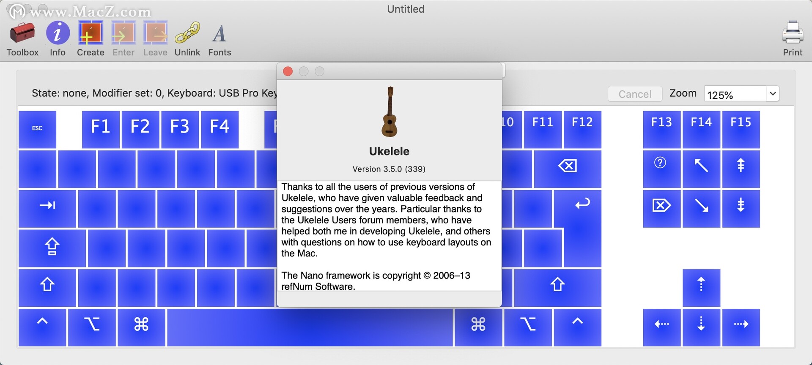
Task: Click the left Control key
Action: click(x=42, y=328)
